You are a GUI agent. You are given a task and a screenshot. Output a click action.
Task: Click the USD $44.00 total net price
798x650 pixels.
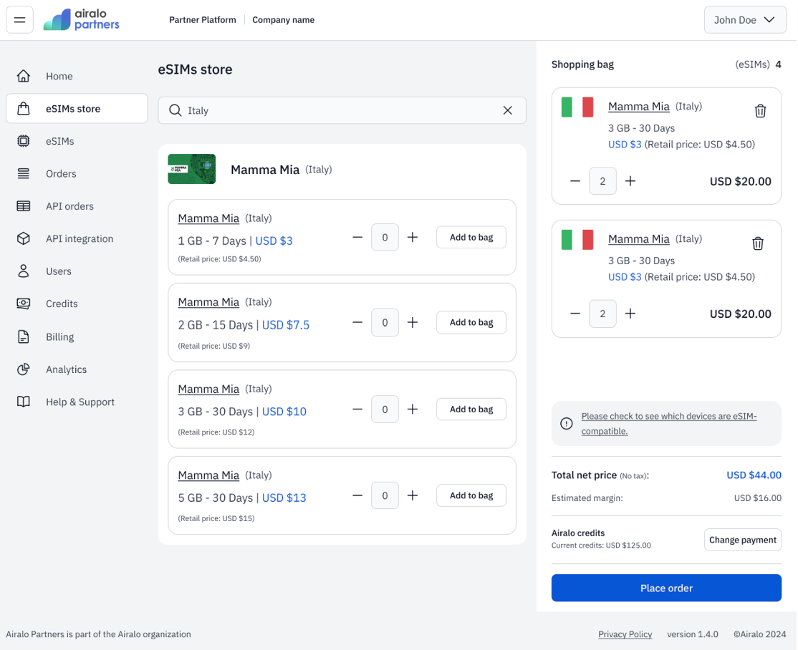click(x=754, y=475)
